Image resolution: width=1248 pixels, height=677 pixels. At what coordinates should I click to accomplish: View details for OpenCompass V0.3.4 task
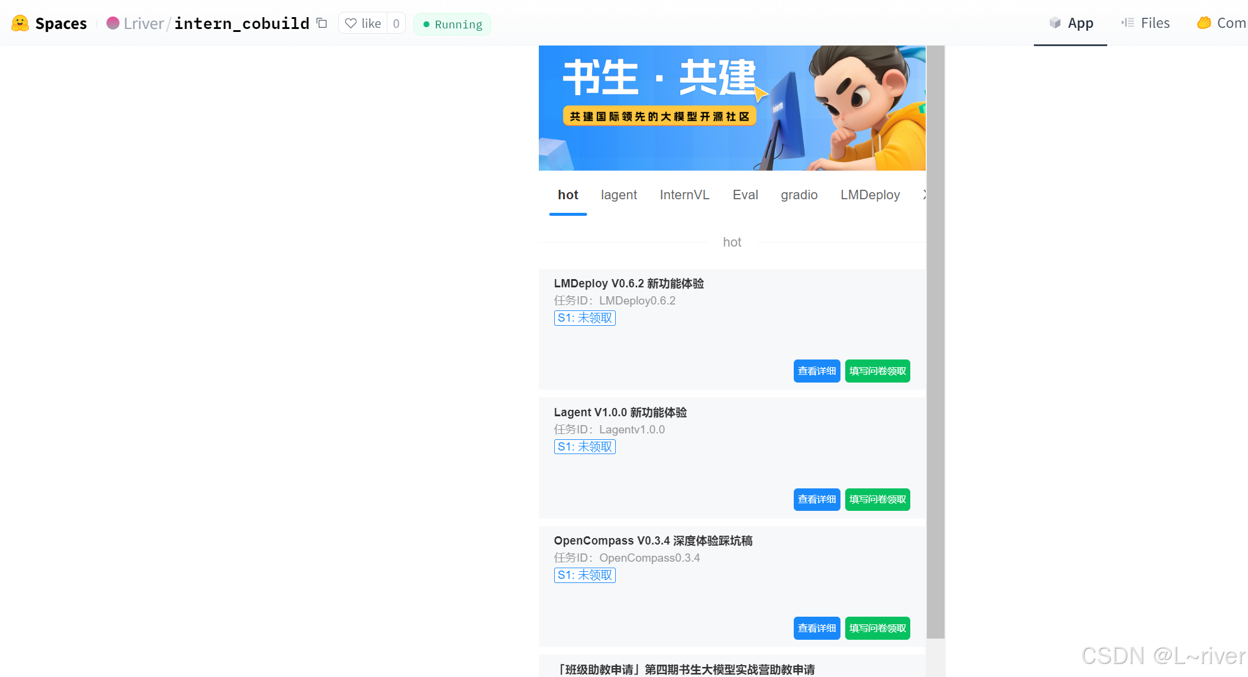816,628
